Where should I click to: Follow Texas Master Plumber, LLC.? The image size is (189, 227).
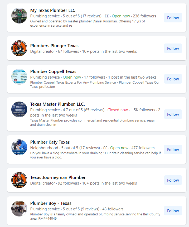[x=173, y=114]
